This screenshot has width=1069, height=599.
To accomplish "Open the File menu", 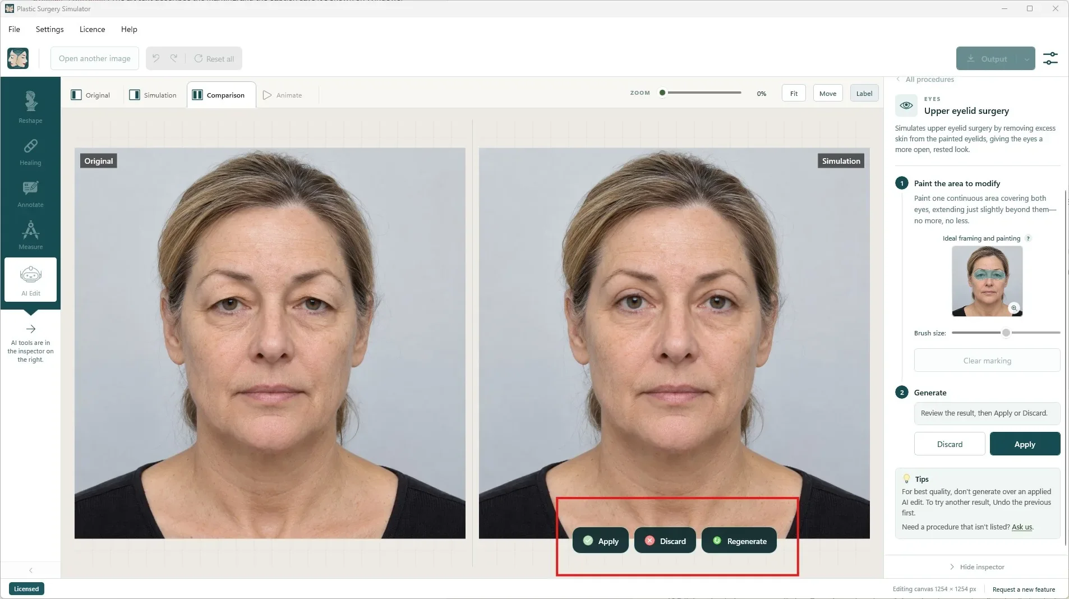I will [x=14, y=29].
